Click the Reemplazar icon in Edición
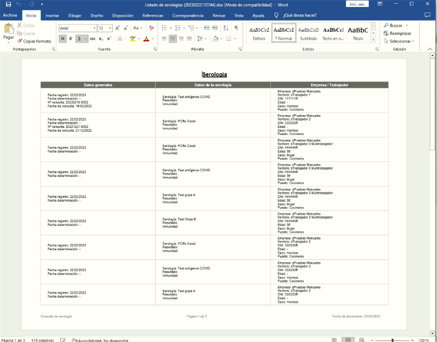The width and height of the screenshot is (437, 342). pos(387,33)
